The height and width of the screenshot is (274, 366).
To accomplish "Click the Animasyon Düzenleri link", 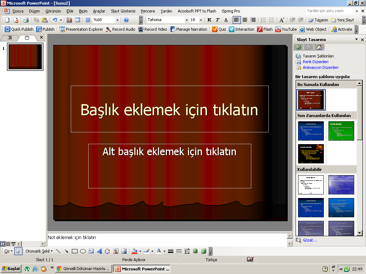I will point(320,67).
